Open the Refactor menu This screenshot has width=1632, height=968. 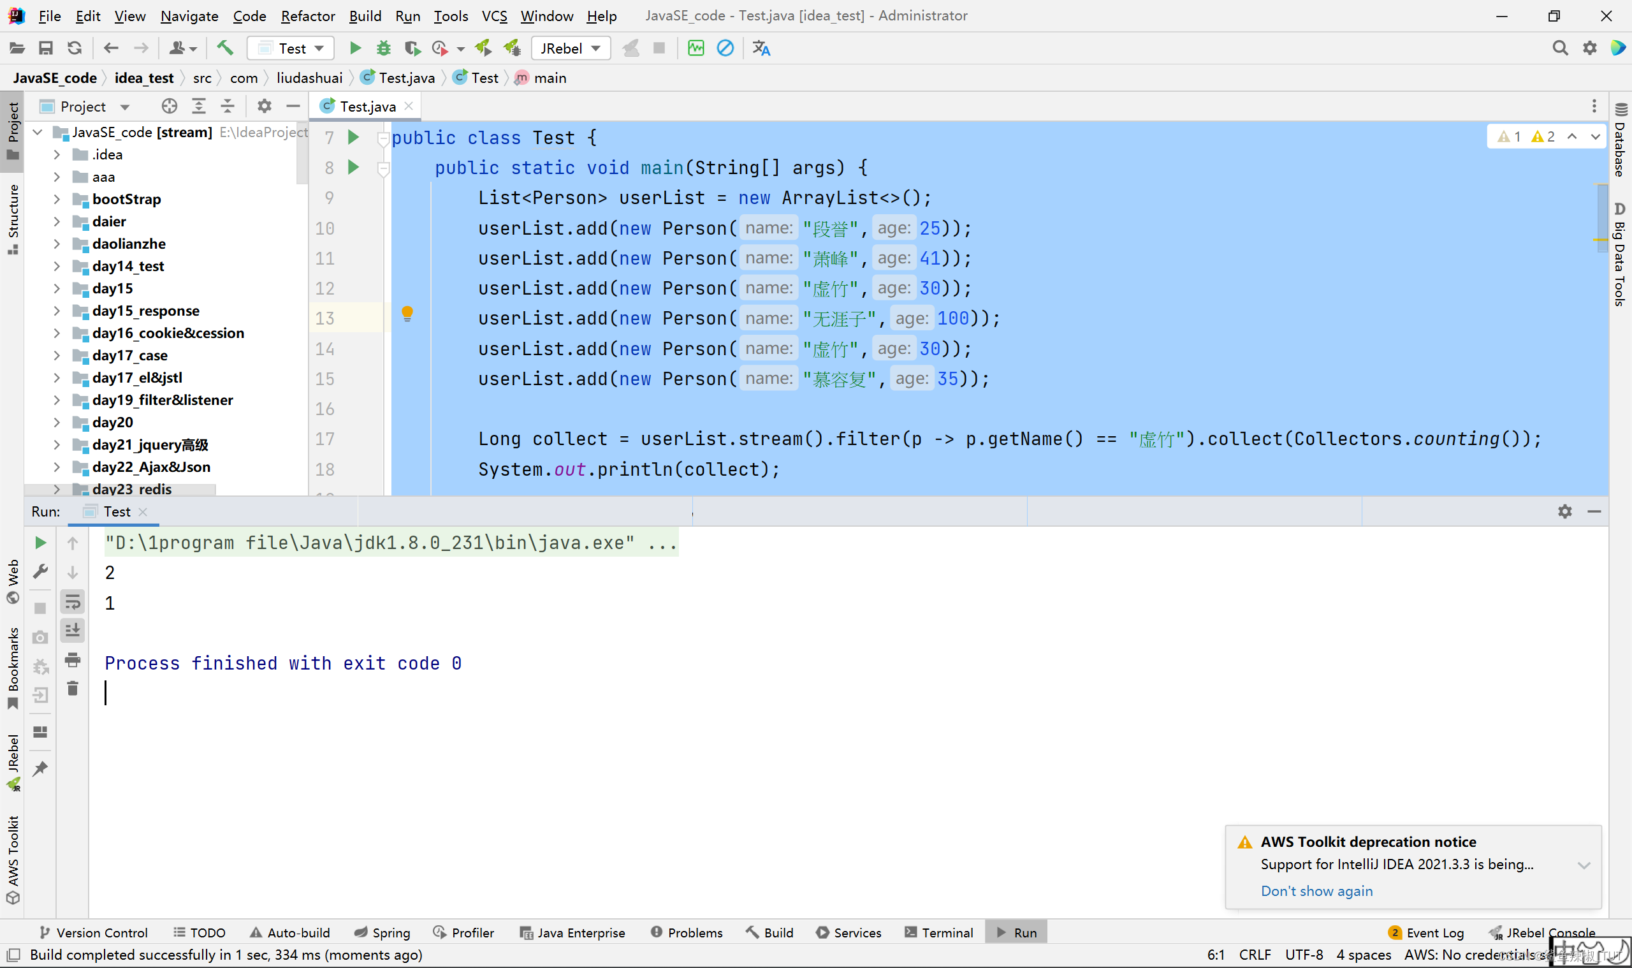click(x=308, y=16)
